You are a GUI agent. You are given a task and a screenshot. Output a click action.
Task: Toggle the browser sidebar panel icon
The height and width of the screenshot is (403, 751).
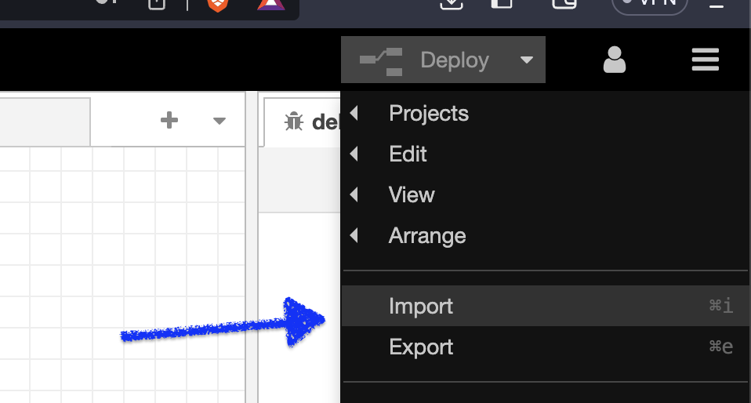tap(502, 4)
